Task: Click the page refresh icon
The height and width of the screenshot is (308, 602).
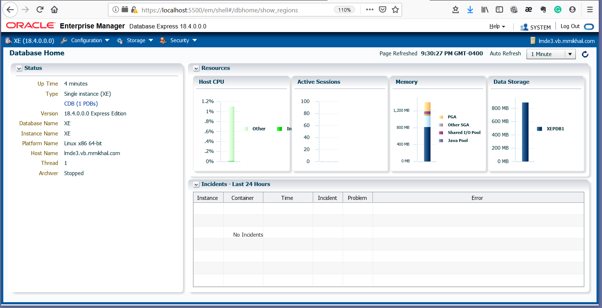Action: tap(585, 54)
